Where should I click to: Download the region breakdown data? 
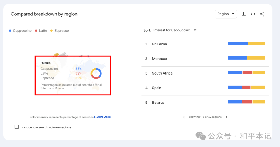(243, 14)
